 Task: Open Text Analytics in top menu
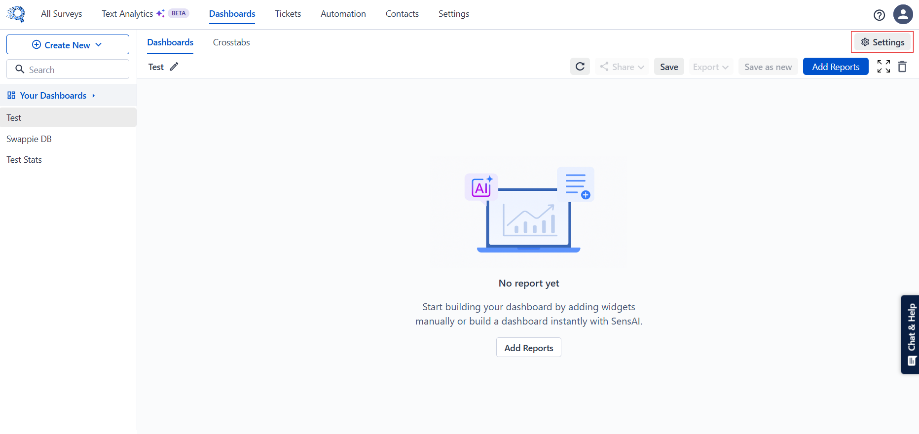point(128,14)
